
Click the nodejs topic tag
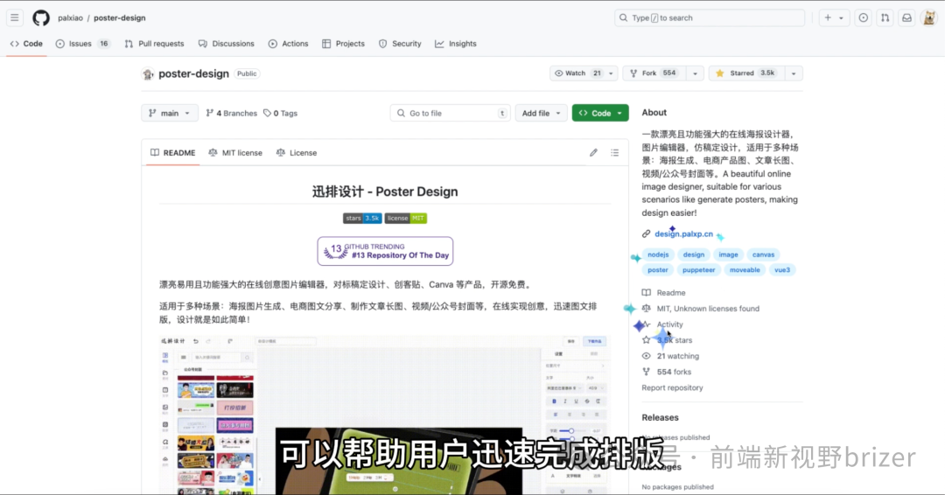[x=658, y=254]
